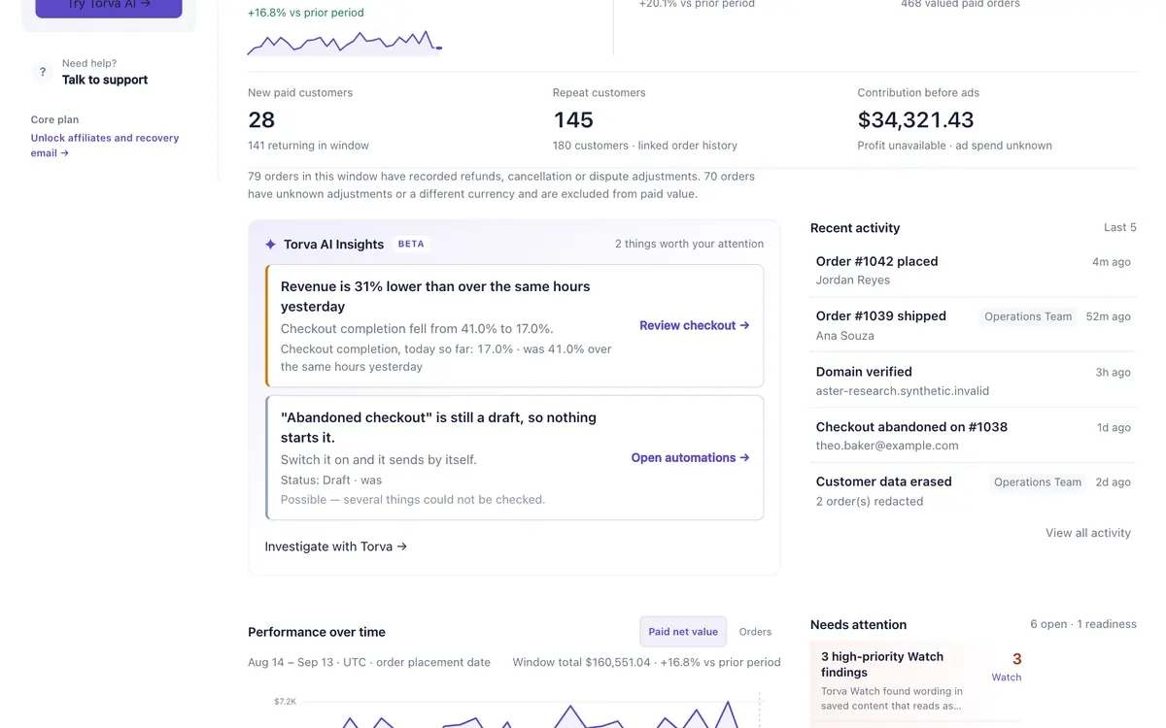Click the Ana Souza customer name
The image size is (1166, 728).
point(845,336)
